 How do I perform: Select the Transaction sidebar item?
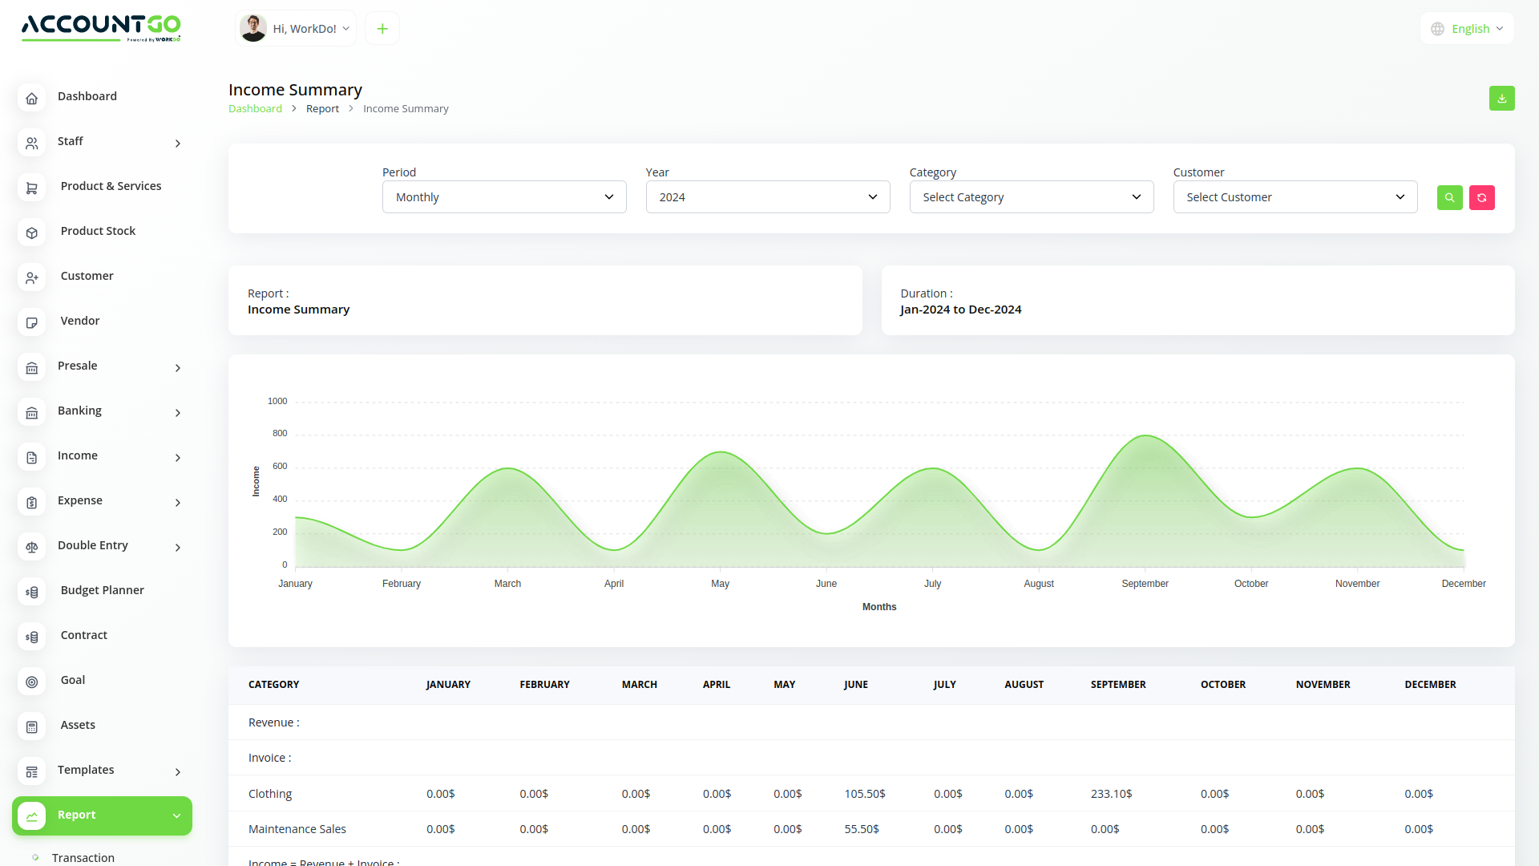[83, 857]
